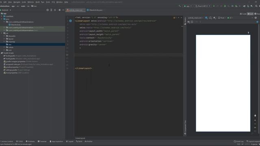The image size is (260, 146).
Task: Click Select Opened File target icon in project panel
Action: coord(48,10)
